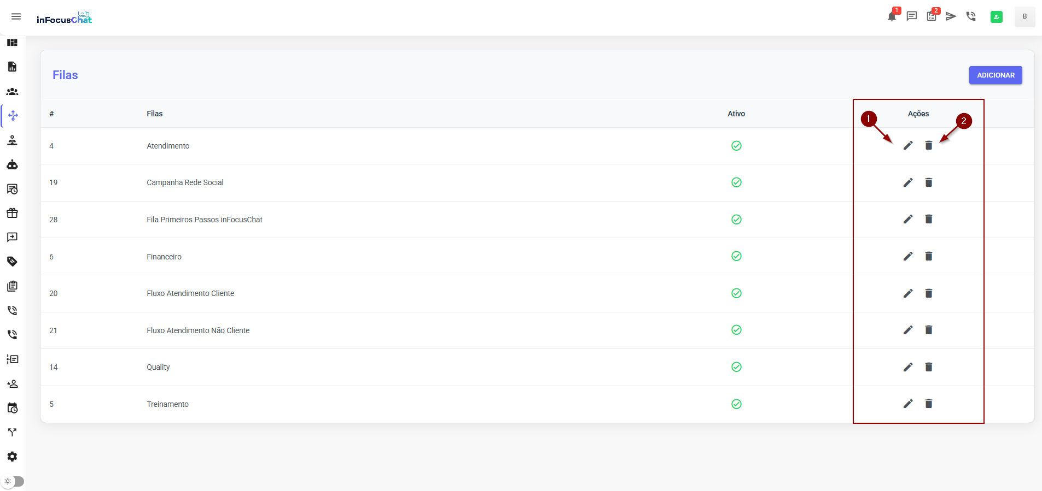Delete the Treinamento queue via trash icon
1042x491 pixels.
pyautogui.click(x=928, y=404)
